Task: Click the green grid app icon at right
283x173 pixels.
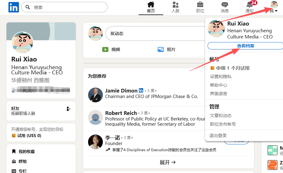Action: tap(273, 150)
